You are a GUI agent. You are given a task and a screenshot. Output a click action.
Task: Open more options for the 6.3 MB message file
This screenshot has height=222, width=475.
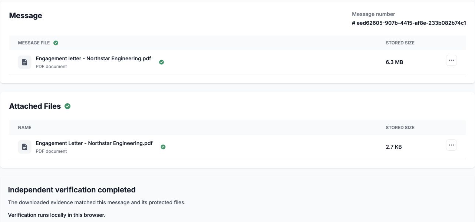coord(451,60)
